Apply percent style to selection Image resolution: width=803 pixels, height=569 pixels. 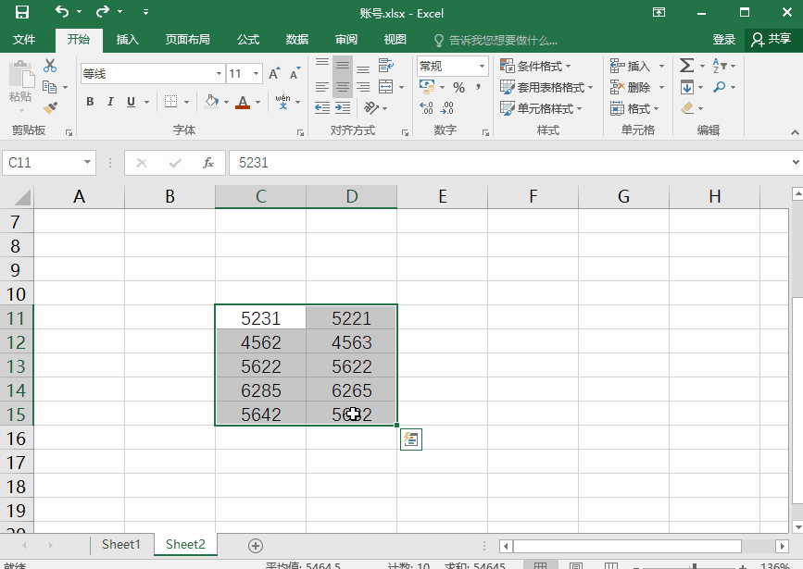[x=458, y=87]
